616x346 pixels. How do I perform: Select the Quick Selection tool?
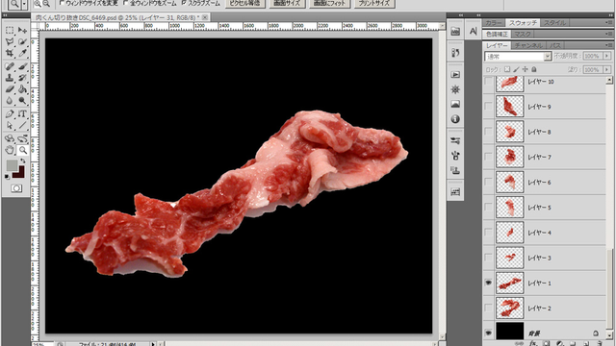(22, 41)
